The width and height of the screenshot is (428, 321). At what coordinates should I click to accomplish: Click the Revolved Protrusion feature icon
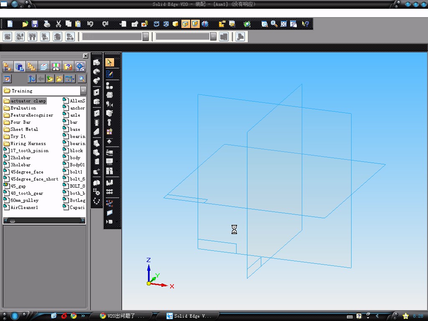pos(97,71)
